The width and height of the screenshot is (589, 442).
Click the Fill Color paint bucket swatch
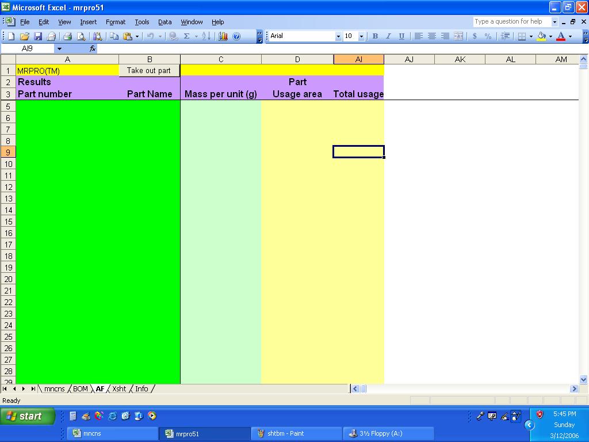click(x=541, y=36)
